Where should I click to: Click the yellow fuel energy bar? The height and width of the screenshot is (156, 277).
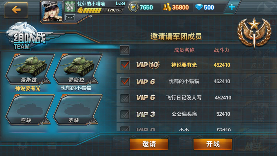coord(92,10)
